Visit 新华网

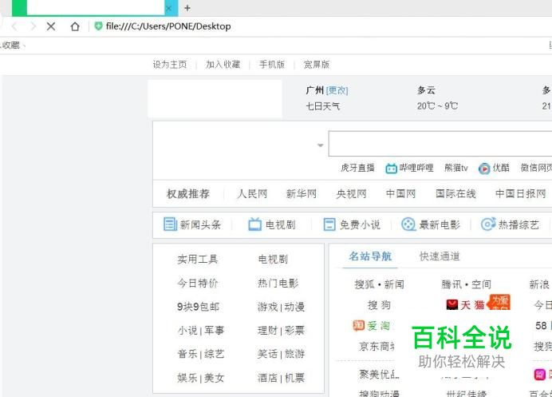coord(301,193)
